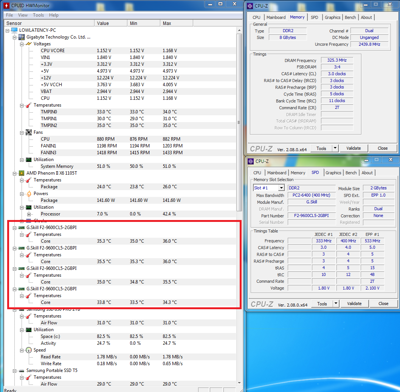Click the Fans fan icon

click(x=29, y=132)
